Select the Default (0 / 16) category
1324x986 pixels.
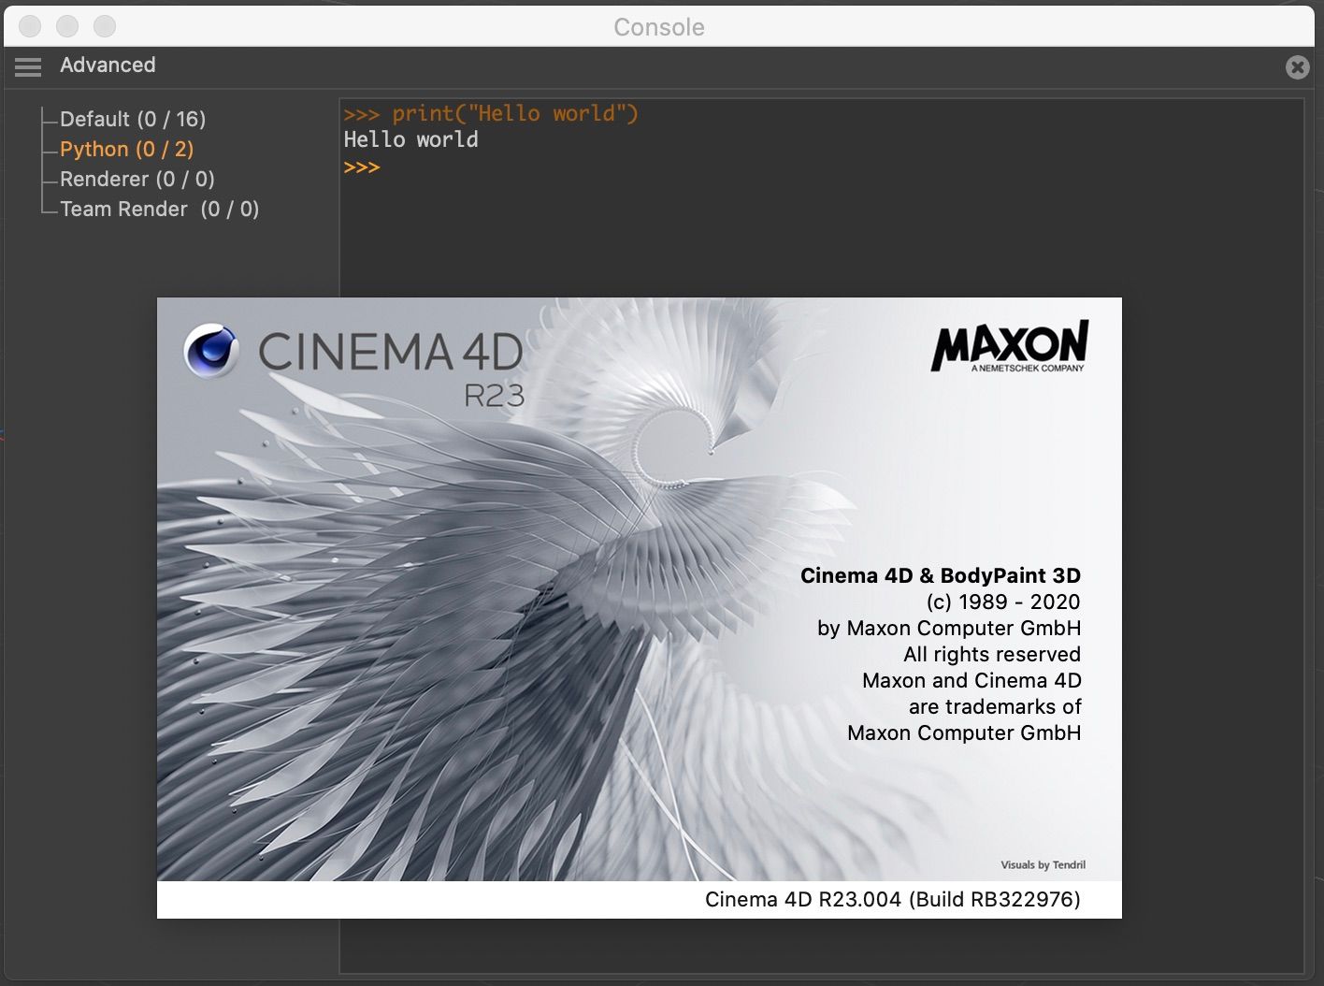pyautogui.click(x=133, y=119)
